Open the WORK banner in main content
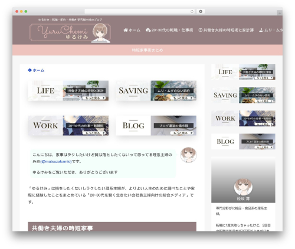 (68, 125)
